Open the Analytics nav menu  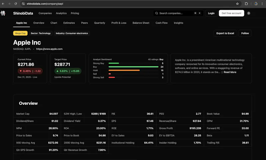click(61, 13)
